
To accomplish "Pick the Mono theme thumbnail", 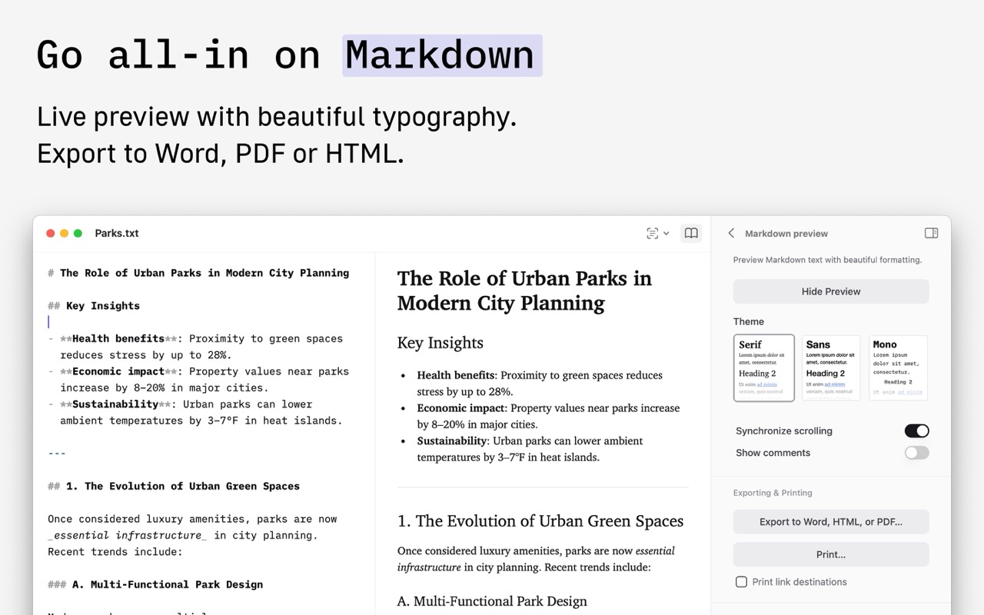I will pos(898,367).
